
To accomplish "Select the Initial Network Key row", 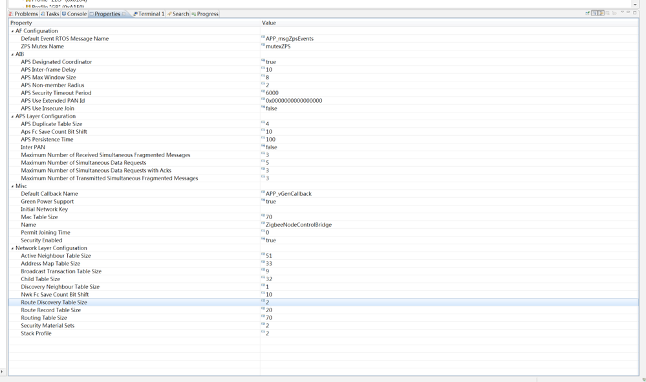I will [44, 209].
